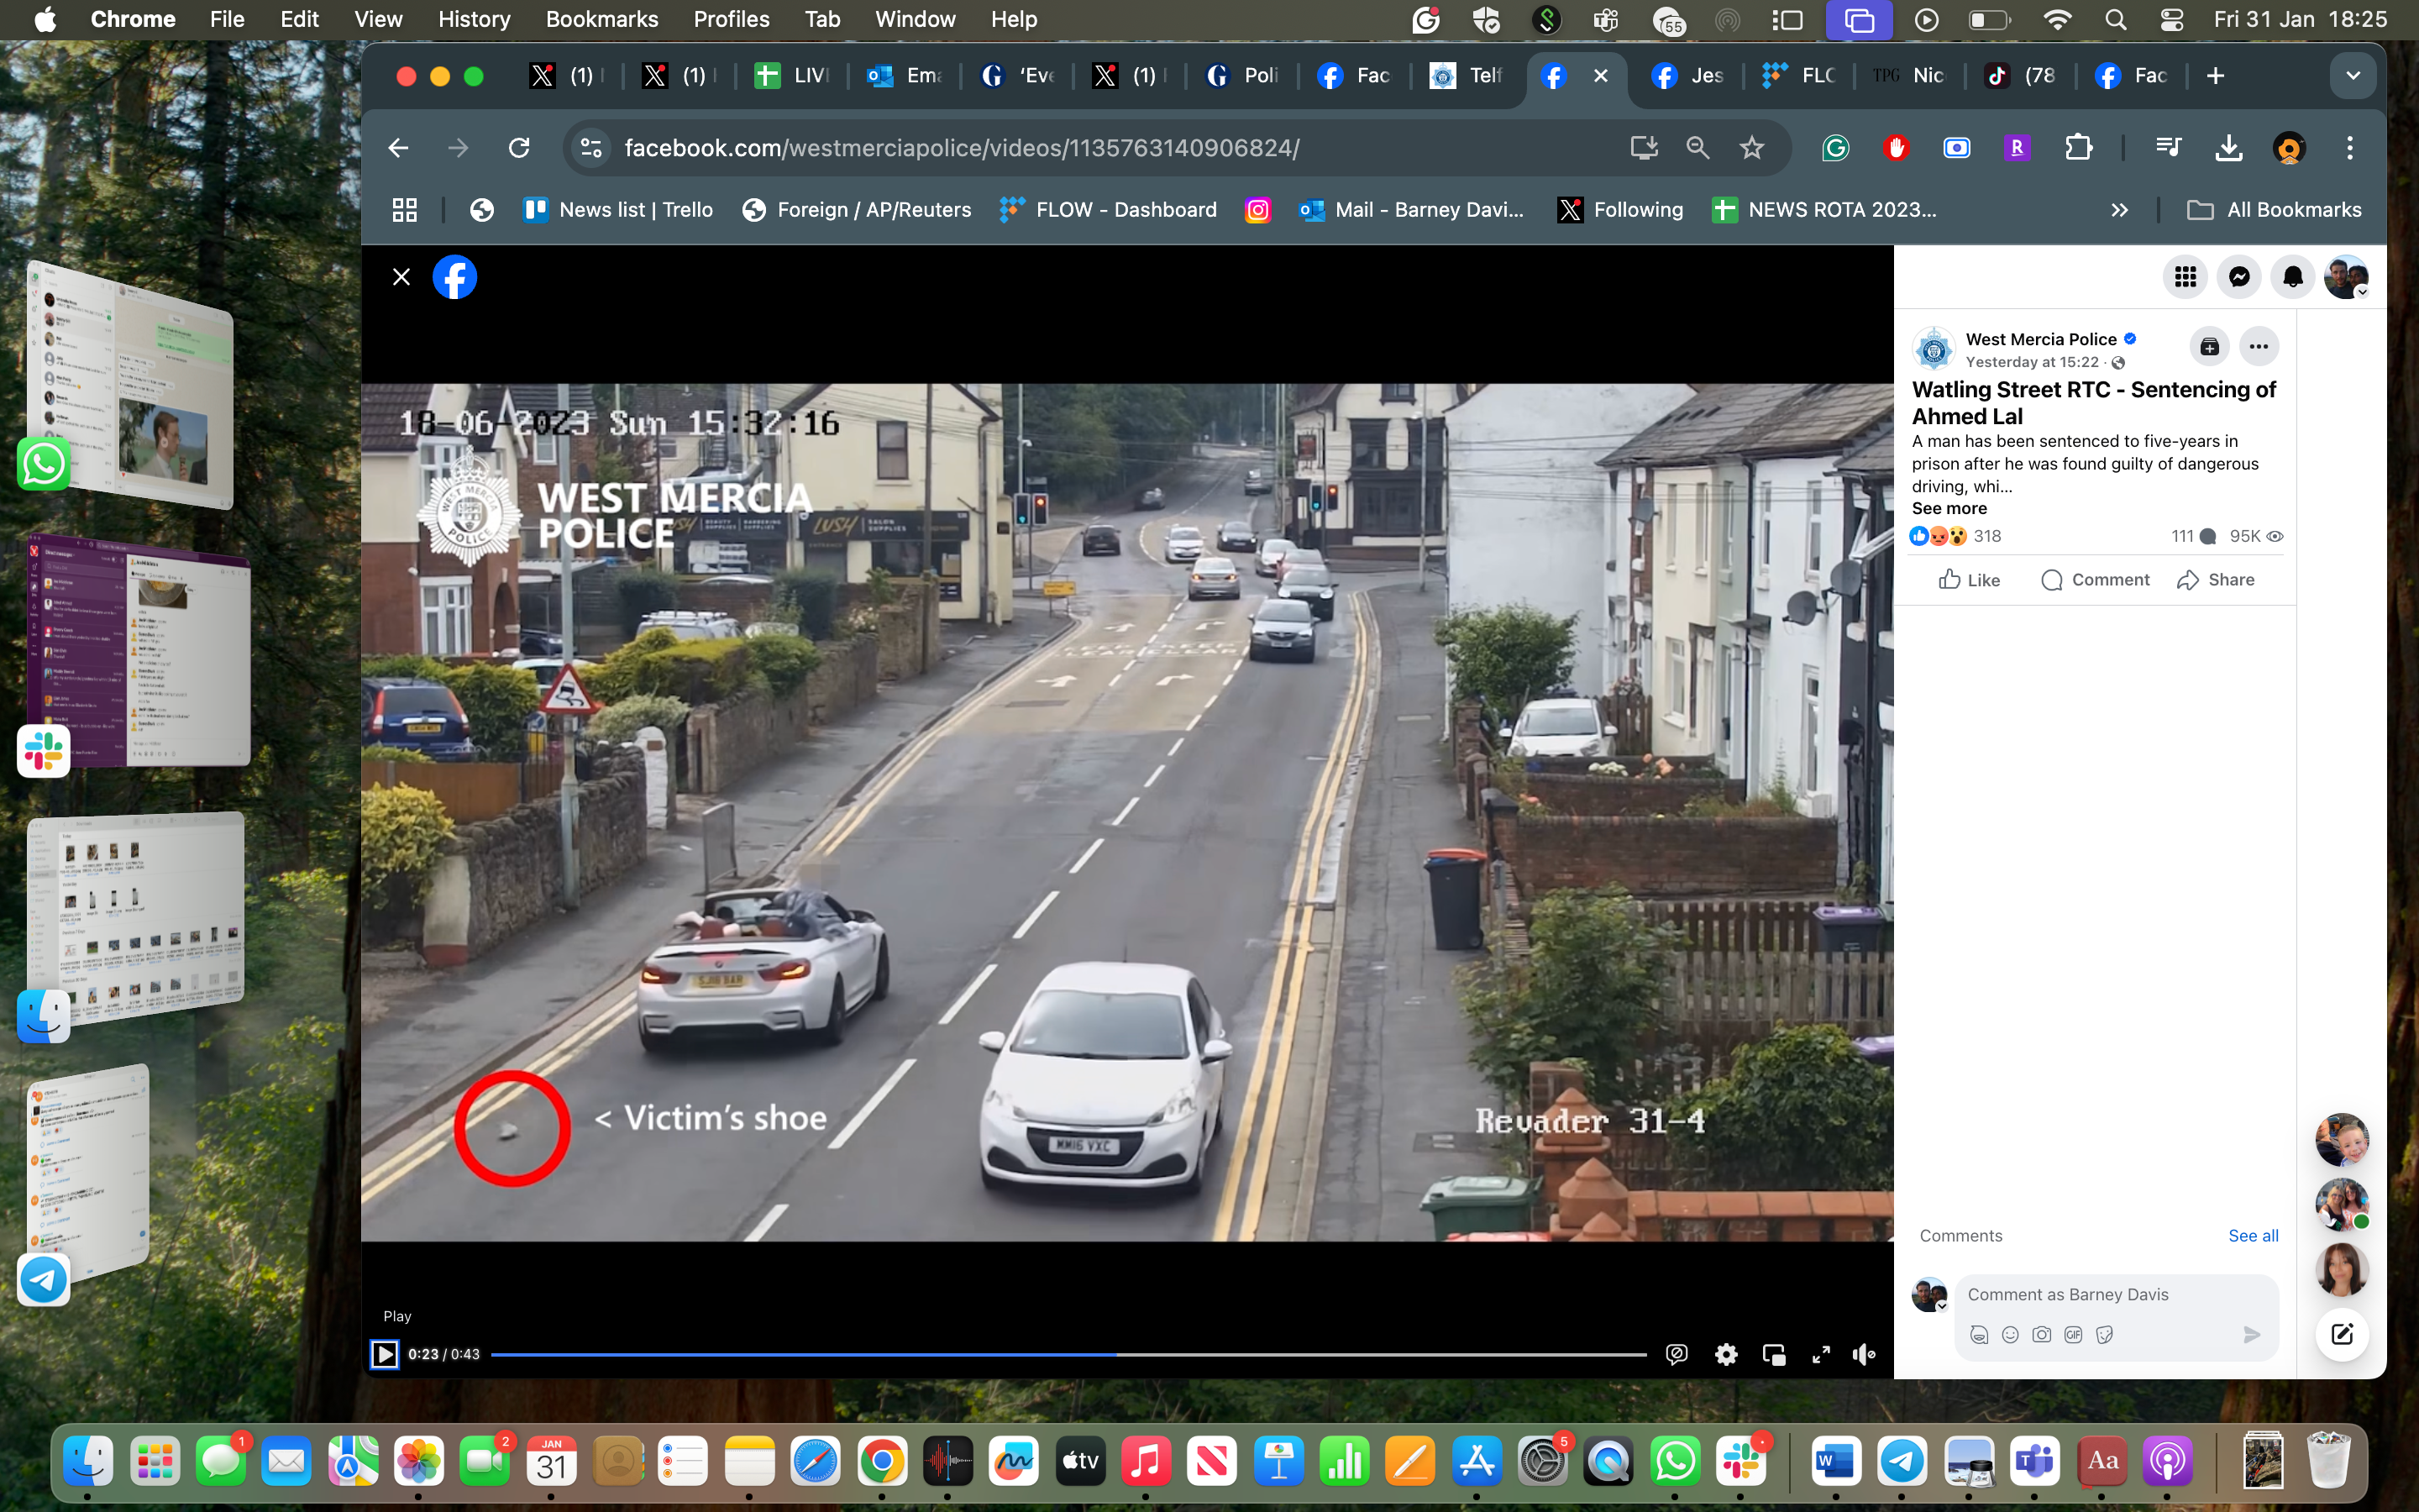This screenshot has width=2419, height=1512.
Task: Add a GIF to comment
Action: click(x=2073, y=1334)
